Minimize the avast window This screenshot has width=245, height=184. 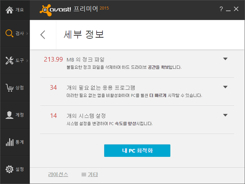click(228, 10)
